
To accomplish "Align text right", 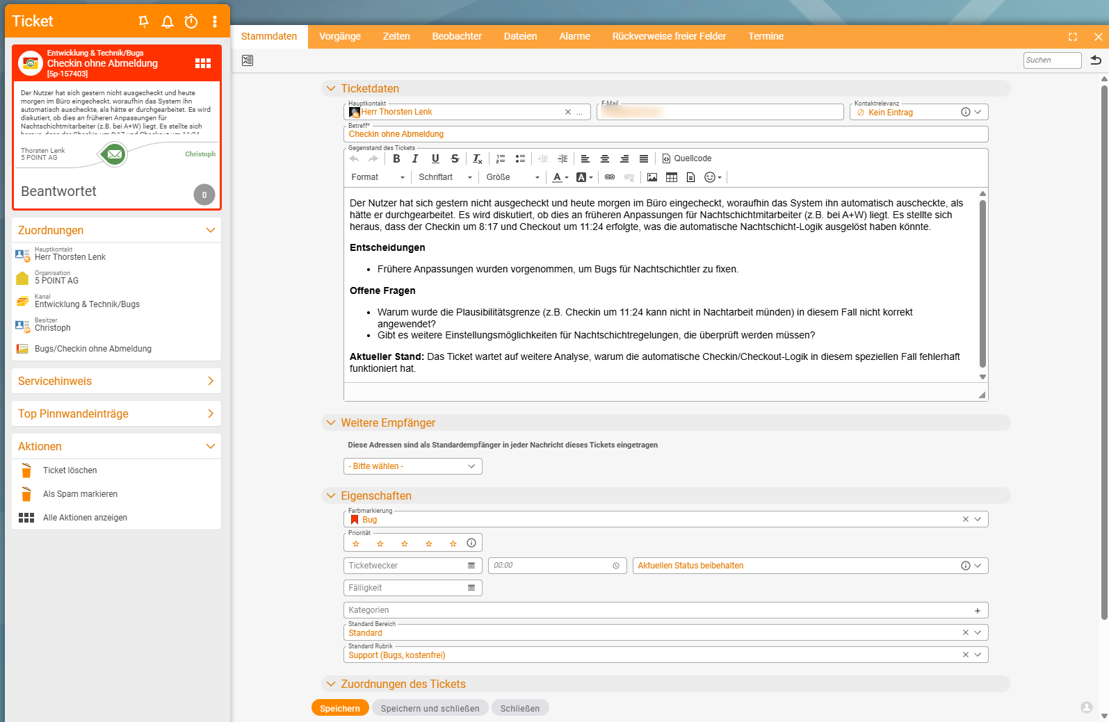I will (x=624, y=158).
